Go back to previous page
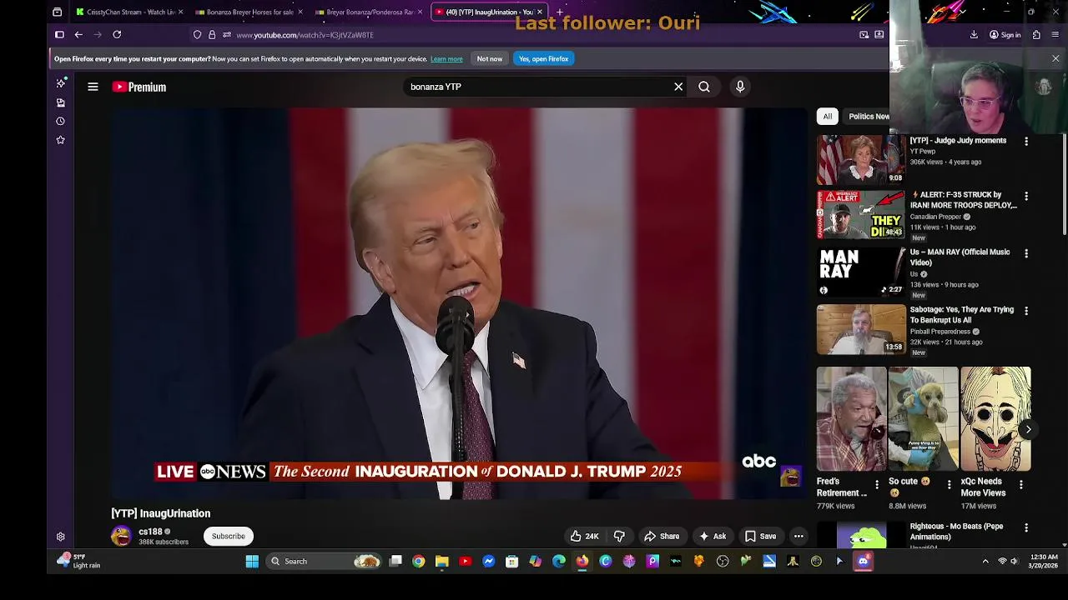This screenshot has height=600, width=1068. (x=78, y=35)
